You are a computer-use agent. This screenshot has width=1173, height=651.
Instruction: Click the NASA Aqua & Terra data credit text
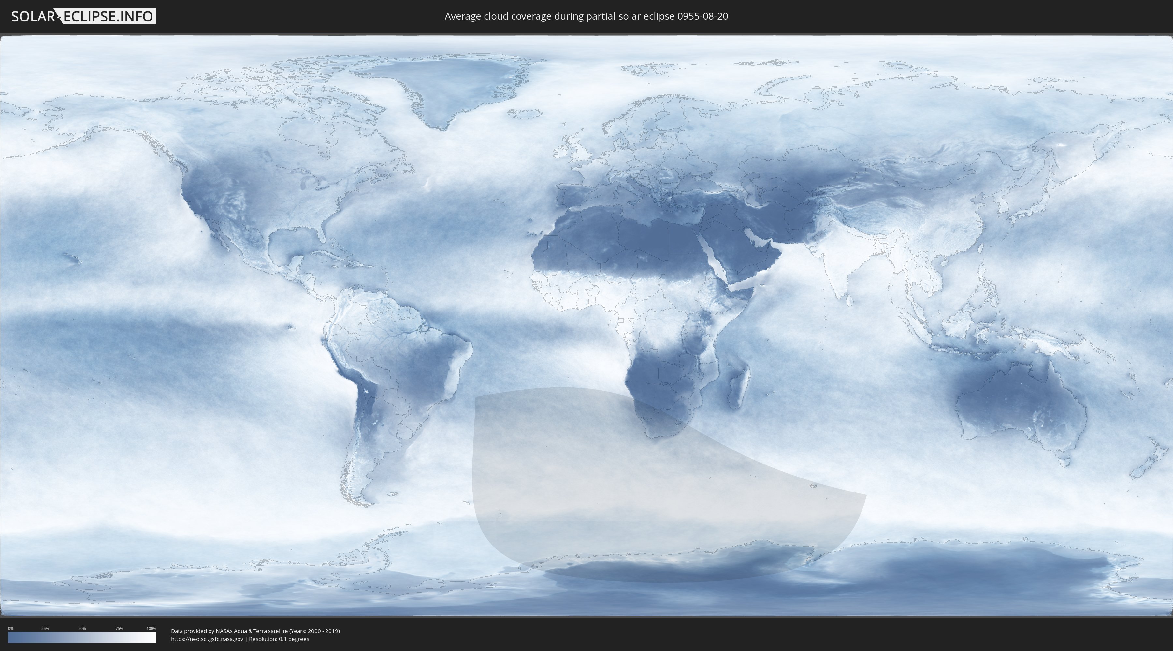coord(255,631)
